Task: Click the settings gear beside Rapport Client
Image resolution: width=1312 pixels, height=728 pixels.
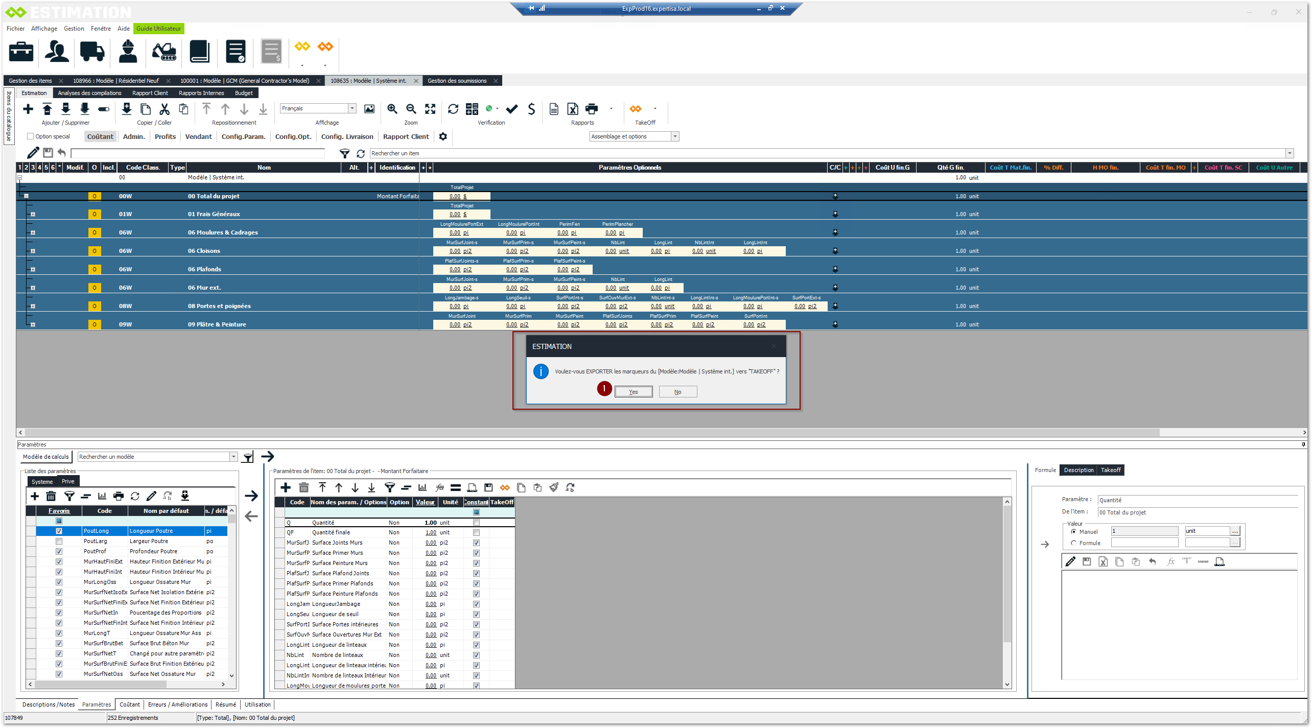Action: [443, 136]
